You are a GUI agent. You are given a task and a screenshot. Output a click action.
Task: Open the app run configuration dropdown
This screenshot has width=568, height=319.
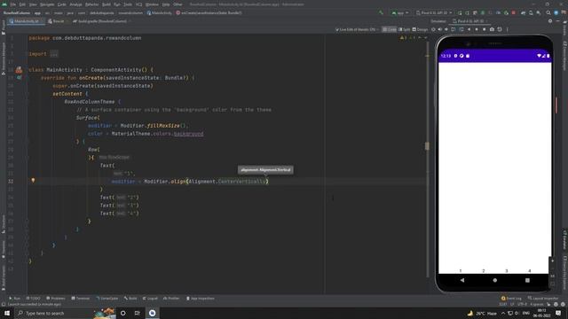tap(400, 12)
